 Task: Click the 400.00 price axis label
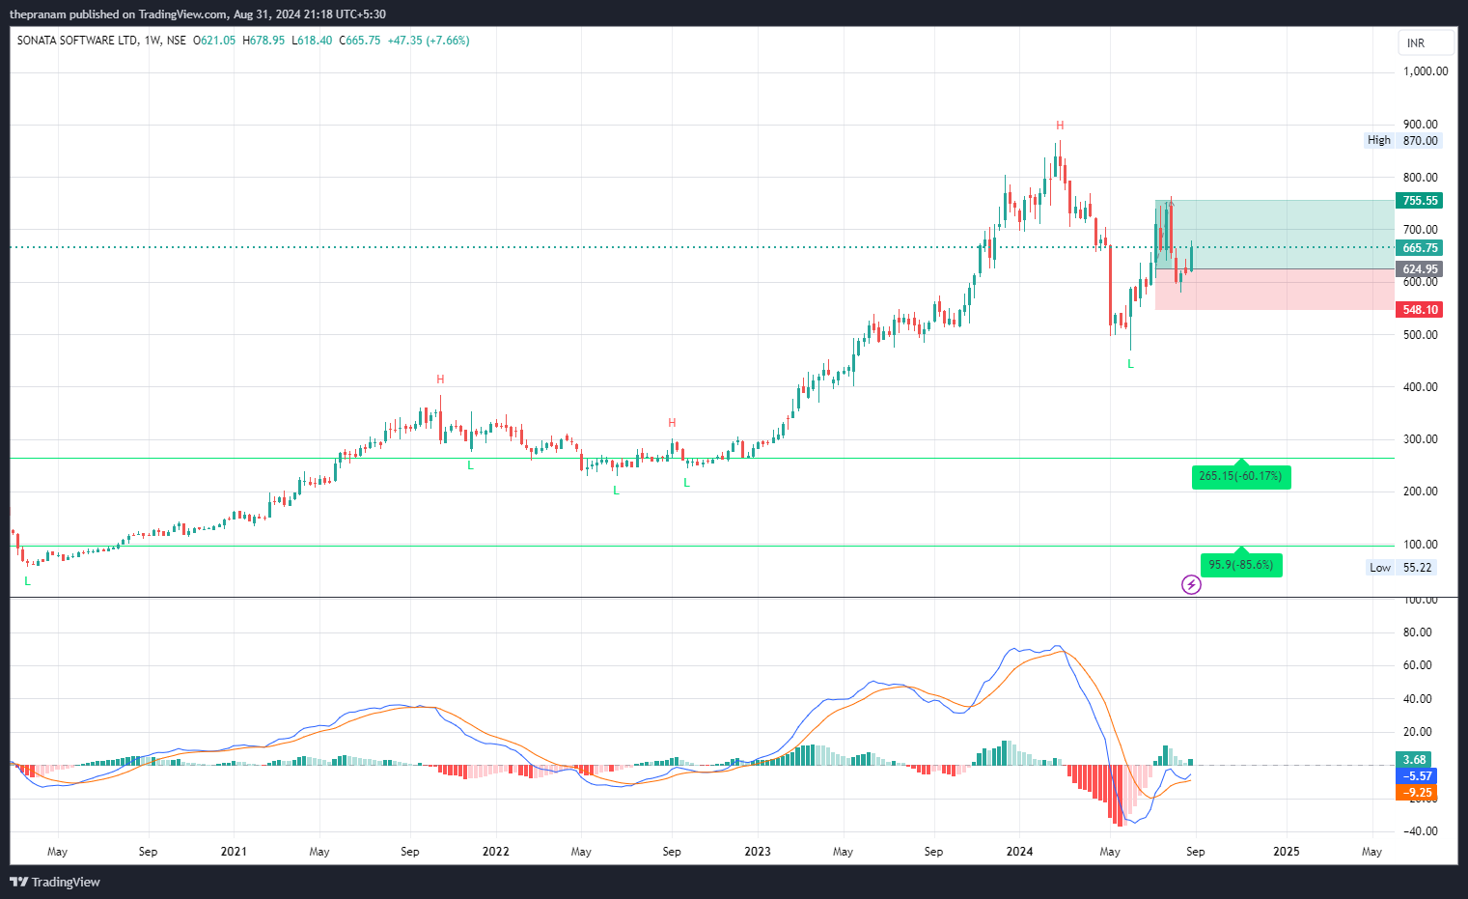1421,387
